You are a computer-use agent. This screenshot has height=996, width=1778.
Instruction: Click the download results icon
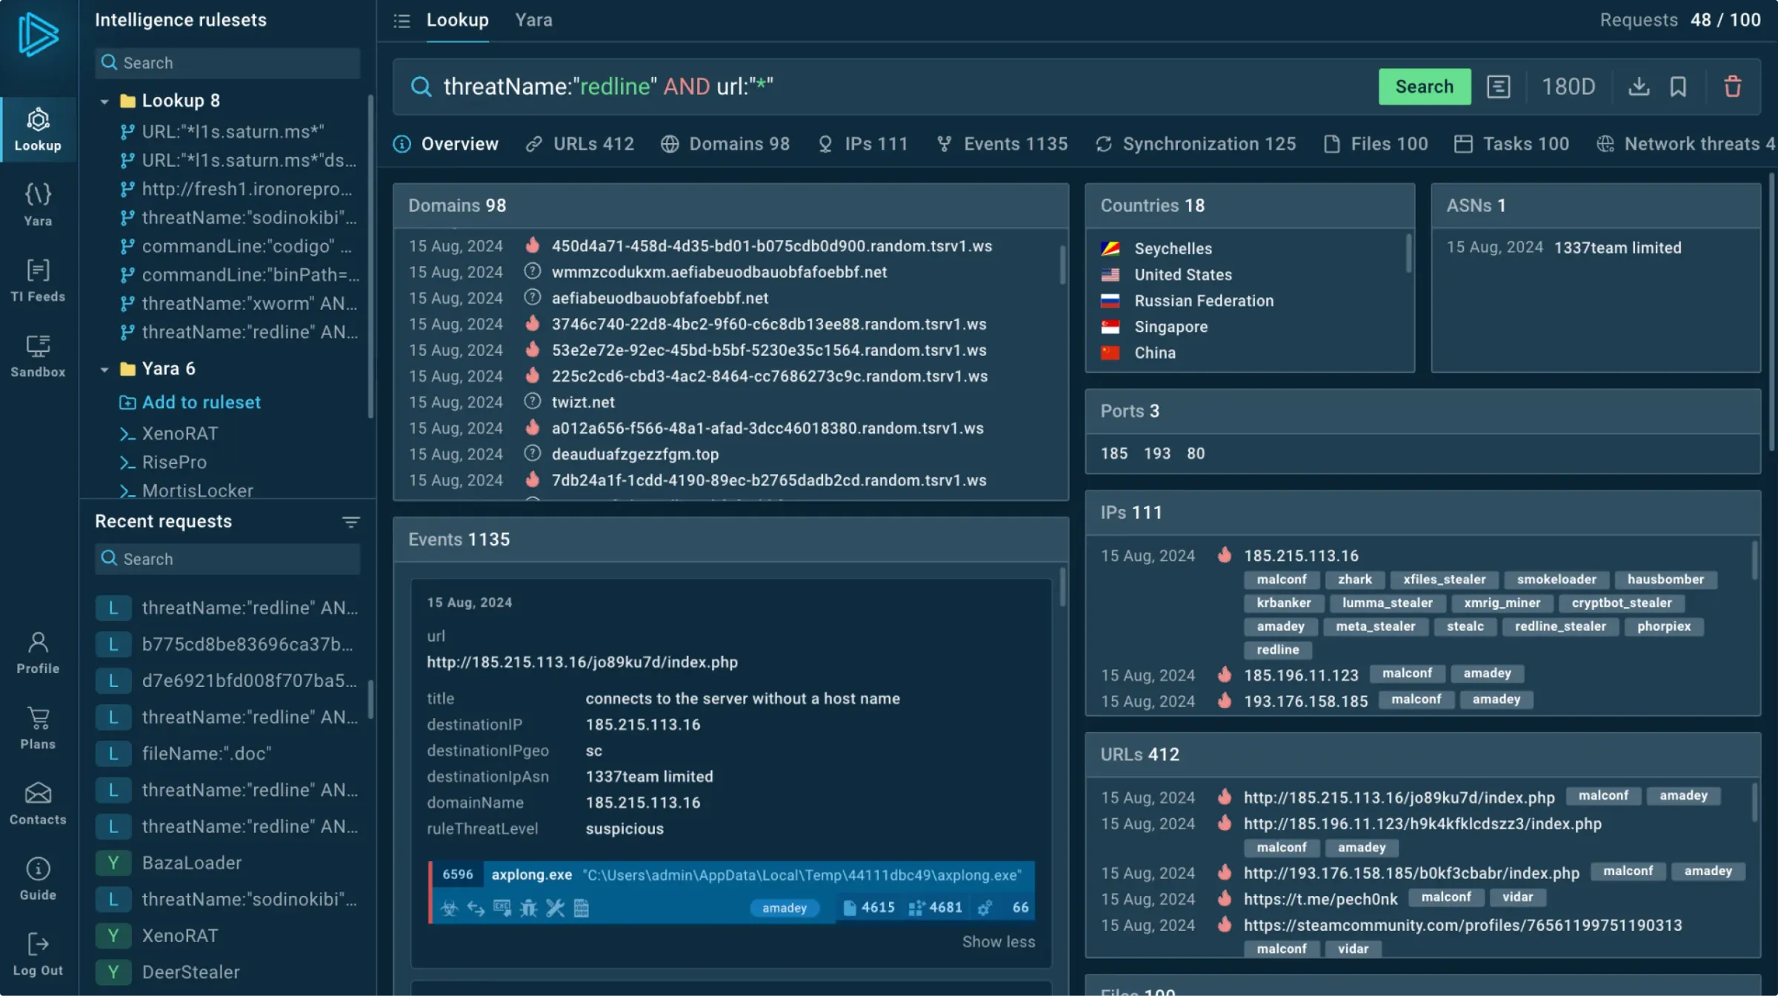tap(1639, 87)
